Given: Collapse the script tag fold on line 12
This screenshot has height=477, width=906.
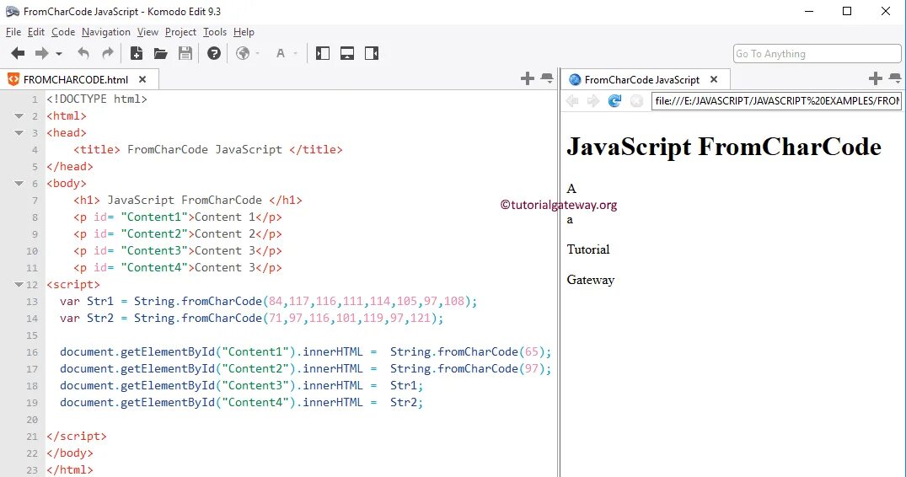Looking at the screenshot, I should [19, 285].
